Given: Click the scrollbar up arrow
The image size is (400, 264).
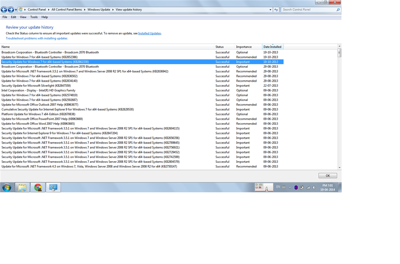Looking at the screenshot, I should click(339, 46).
